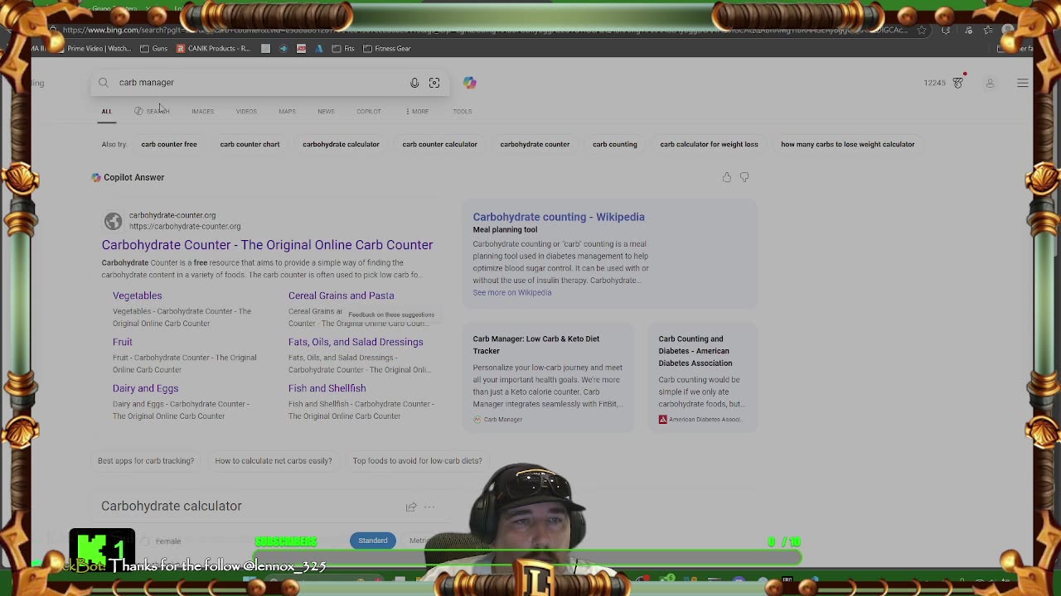1061x596 pixels.
Task: Try suggestion 'carbohydrate counter'
Action: click(x=535, y=144)
